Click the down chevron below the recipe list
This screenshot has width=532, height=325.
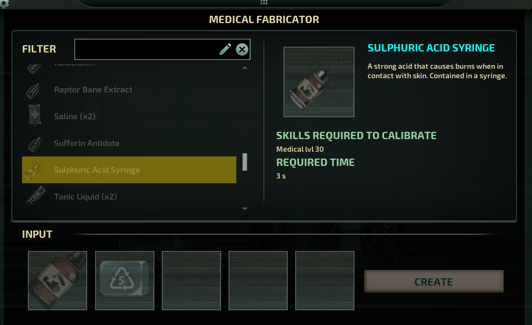coord(244,208)
